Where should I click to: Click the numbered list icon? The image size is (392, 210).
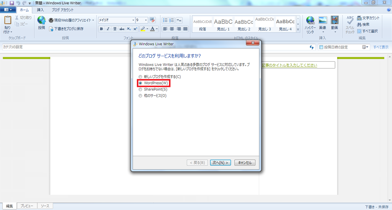pos(172,20)
